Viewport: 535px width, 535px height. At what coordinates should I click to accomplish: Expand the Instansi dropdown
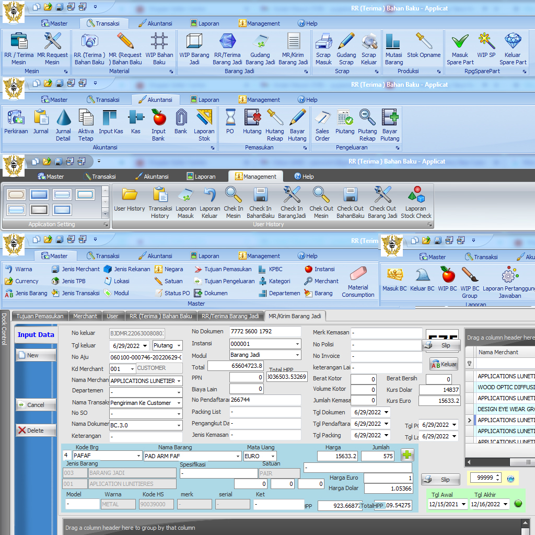[297, 344]
